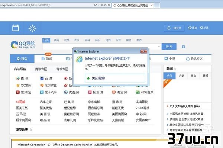Image resolution: width=223 pixels, height=148 pixels.
Task: Open 汽车之家 link
Action: [46, 102]
